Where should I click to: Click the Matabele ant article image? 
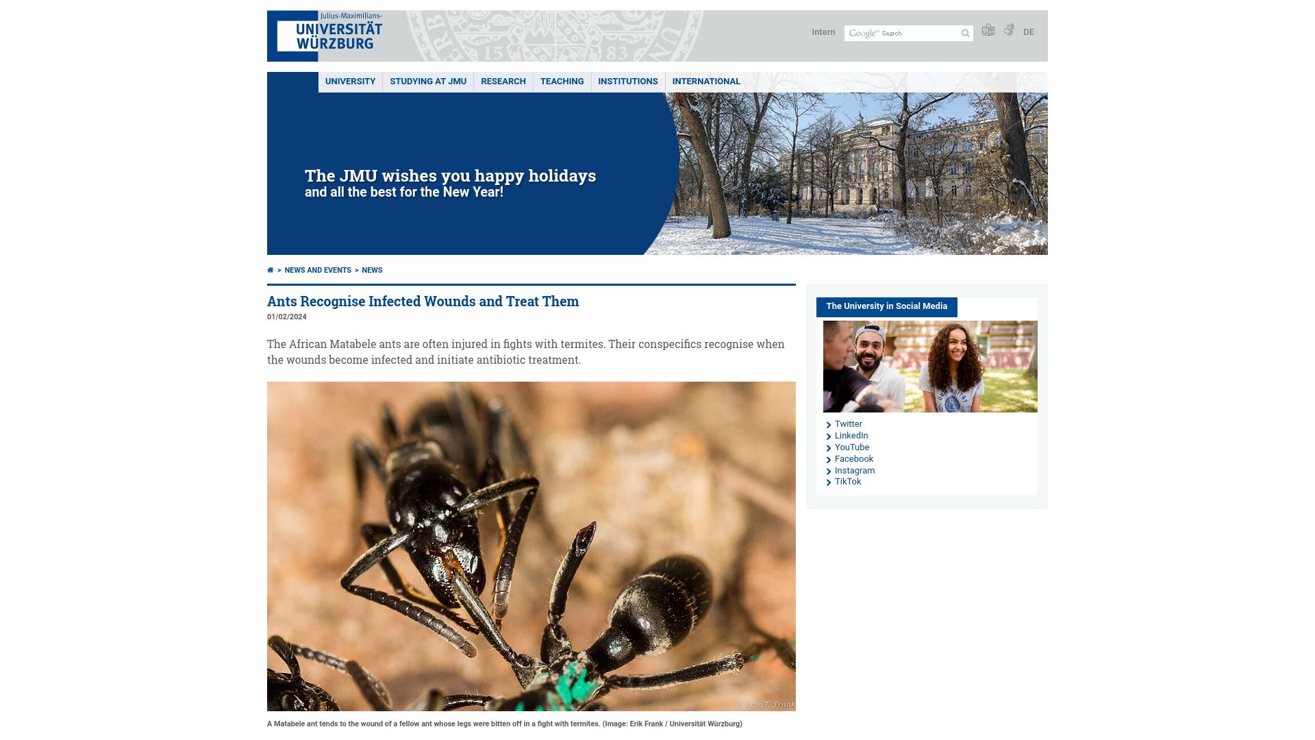click(531, 546)
